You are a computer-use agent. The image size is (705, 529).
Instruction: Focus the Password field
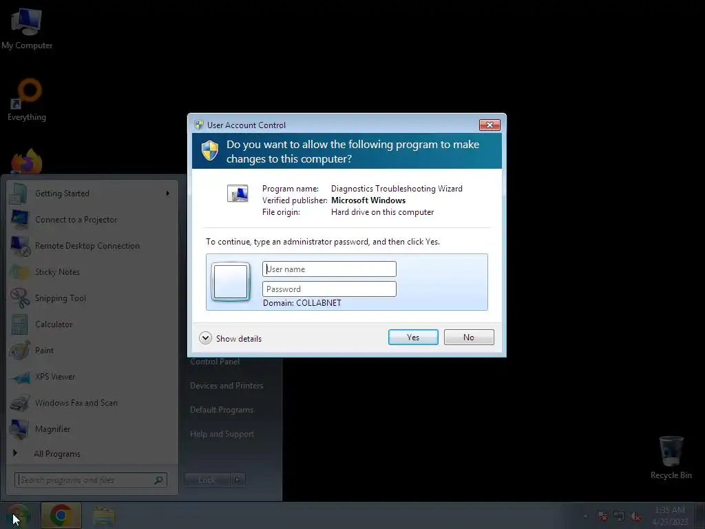tap(329, 289)
